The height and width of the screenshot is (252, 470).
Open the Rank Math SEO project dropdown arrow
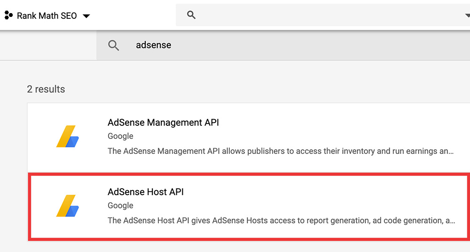[86, 16]
